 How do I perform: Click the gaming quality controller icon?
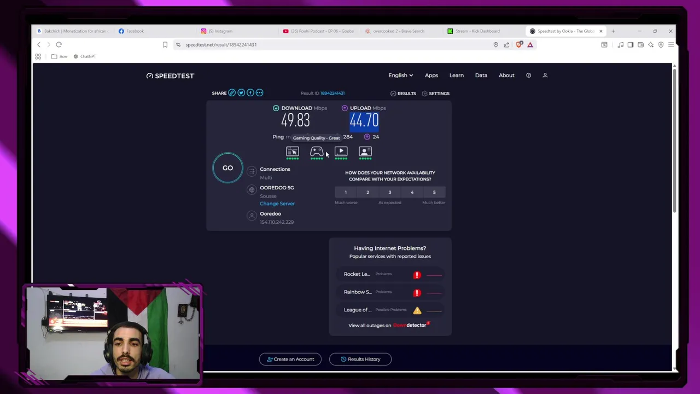pos(317,152)
